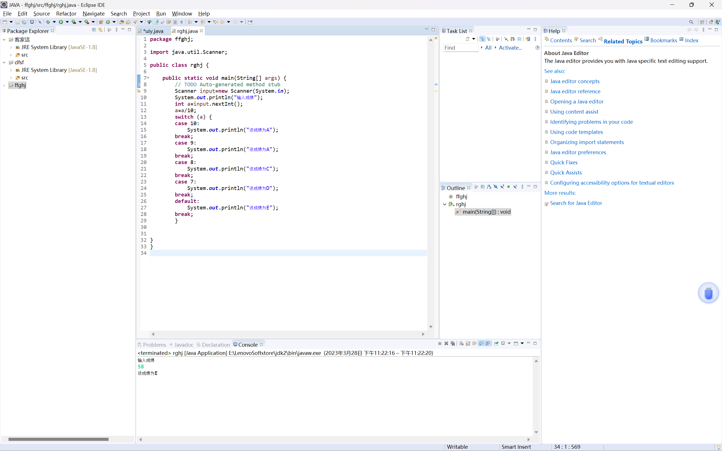Expand the ffghj project tree node
Viewport: 722px width, 451px height.
4,85
